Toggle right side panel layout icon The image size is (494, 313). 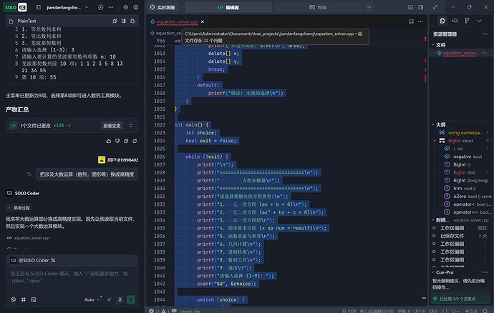(x=420, y=7)
